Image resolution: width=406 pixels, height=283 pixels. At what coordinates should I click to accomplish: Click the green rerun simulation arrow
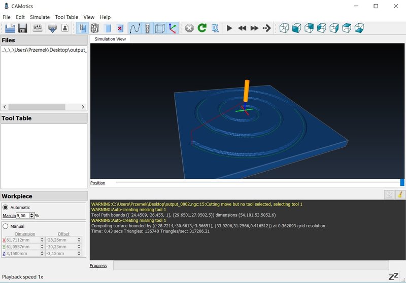tap(202, 28)
